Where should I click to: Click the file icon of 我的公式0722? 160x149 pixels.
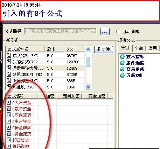[9, 62]
